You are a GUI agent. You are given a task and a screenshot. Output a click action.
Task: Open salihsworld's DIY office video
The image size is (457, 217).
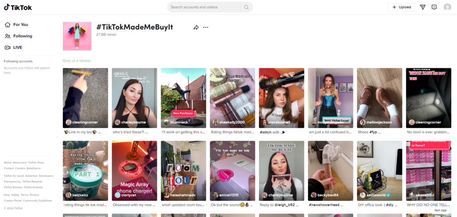[379, 171]
